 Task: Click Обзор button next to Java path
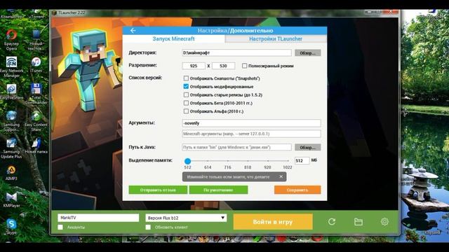point(307,148)
